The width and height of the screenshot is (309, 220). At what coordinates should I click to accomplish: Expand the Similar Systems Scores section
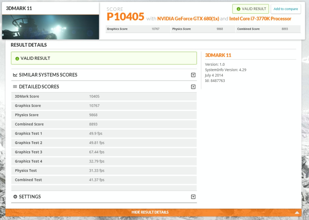click(193, 75)
